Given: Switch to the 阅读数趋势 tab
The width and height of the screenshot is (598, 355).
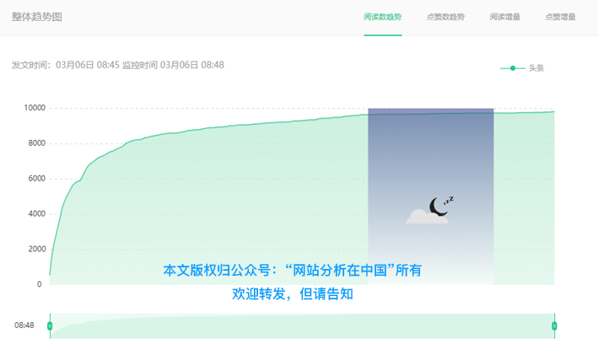Looking at the screenshot, I should (382, 17).
